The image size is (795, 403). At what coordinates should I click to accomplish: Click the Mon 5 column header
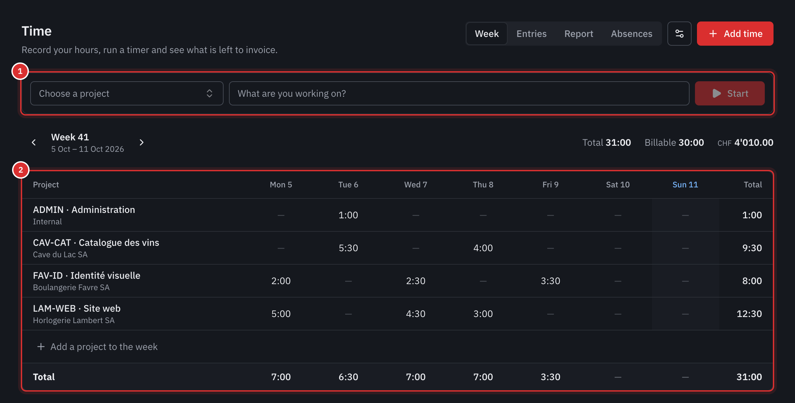(281, 185)
